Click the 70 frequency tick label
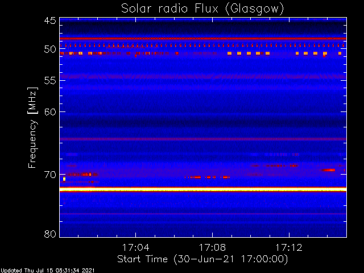 pyautogui.click(x=50, y=175)
